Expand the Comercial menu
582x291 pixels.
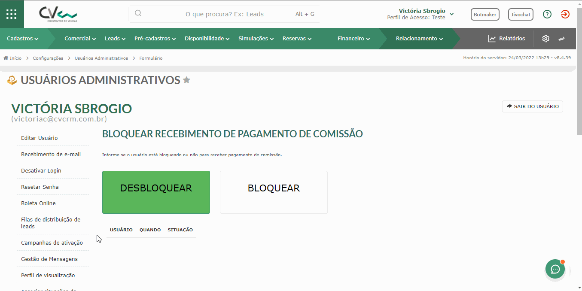80,39
